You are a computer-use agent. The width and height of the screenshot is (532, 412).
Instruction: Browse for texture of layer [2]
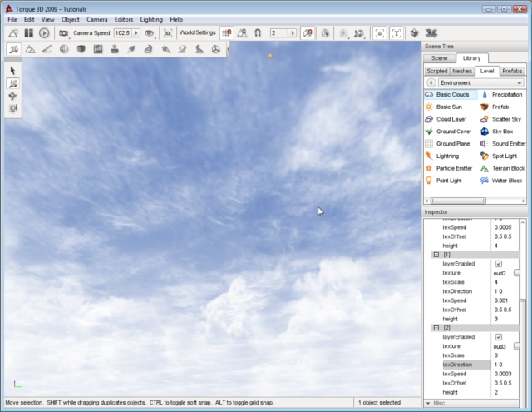(517, 346)
